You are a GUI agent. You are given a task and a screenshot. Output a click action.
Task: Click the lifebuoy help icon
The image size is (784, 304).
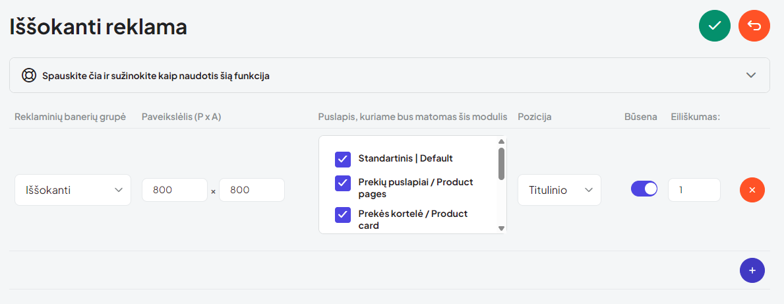[x=29, y=75]
